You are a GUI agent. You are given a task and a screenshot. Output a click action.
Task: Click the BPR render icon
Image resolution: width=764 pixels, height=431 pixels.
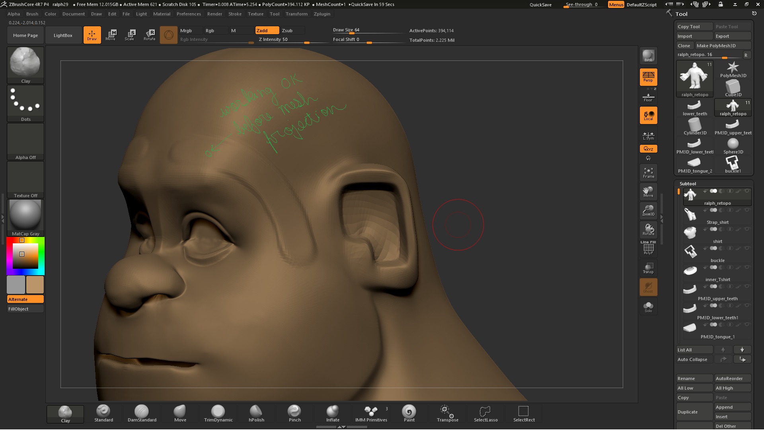coord(648,56)
